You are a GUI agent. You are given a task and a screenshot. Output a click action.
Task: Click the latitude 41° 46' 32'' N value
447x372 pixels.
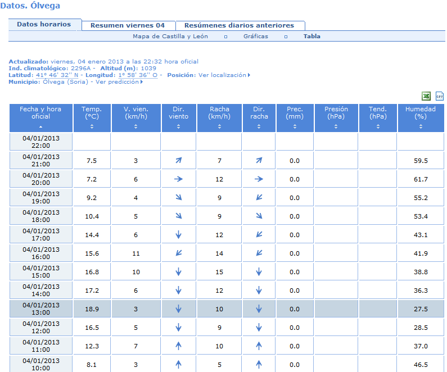coord(57,75)
